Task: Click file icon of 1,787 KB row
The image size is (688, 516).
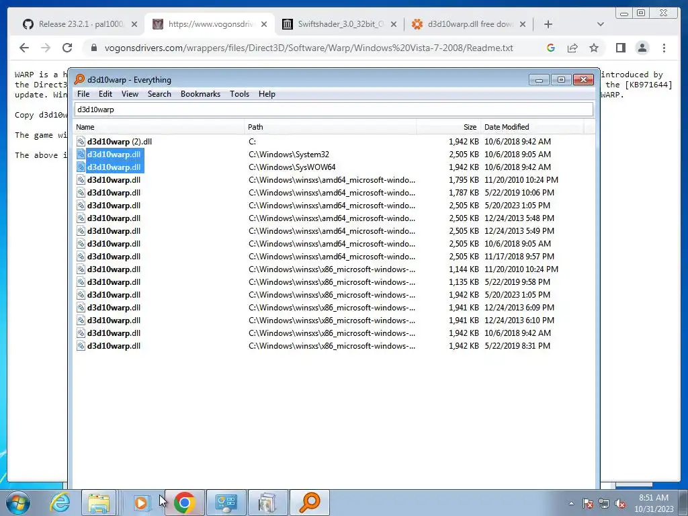Action: pos(81,193)
